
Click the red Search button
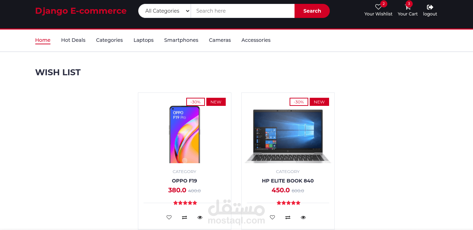click(x=312, y=11)
